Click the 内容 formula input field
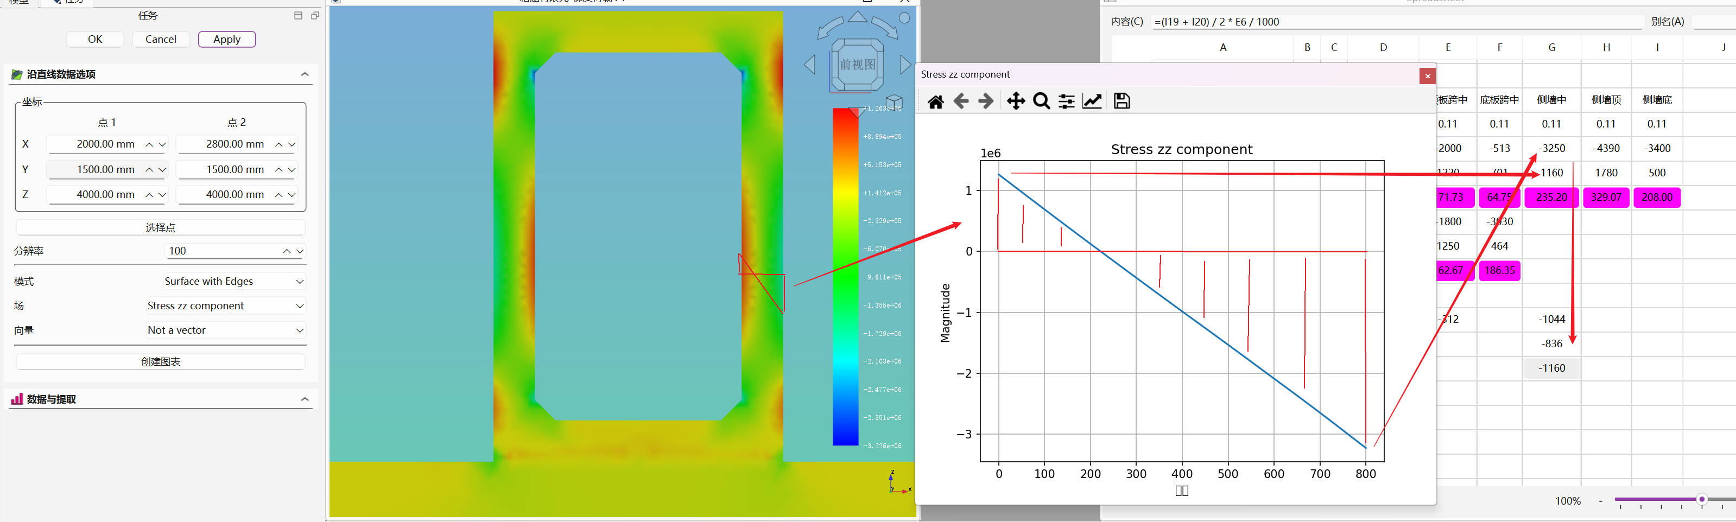Image resolution: width=1736 pixels, height=522 pixels. [x=1397, y=22]
